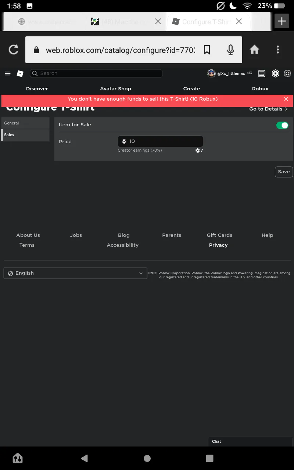The image size is (294, 470).
Task: Open the Help footer link
Action: click(x=267, y=235)
